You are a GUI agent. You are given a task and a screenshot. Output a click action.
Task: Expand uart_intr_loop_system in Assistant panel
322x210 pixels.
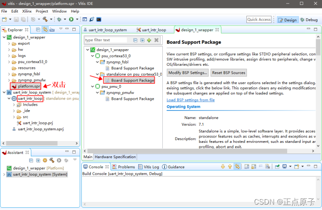(4, 175)
